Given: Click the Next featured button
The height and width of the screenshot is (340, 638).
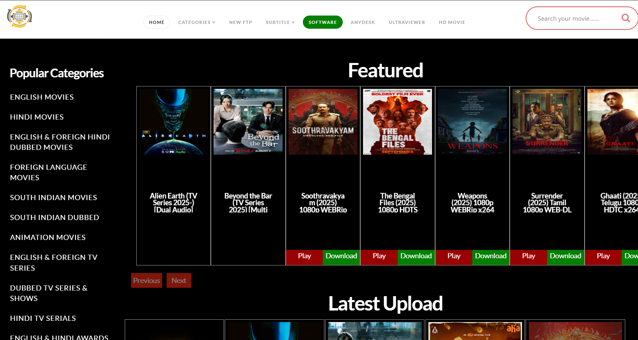Looking at the screenshot, I should [179, 281].
